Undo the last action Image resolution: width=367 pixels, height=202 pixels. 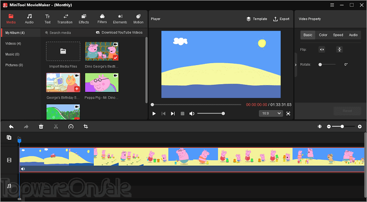coord(11,127)
